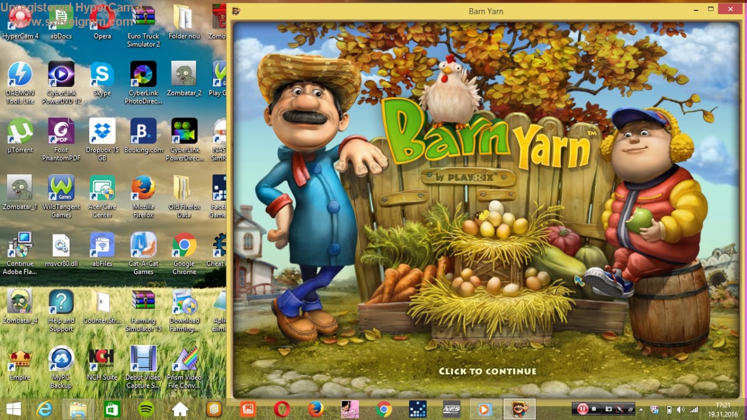This screenshot has width=747, height=420.
Task: Launch Skype from the desktop
Action: click(102, 80)
